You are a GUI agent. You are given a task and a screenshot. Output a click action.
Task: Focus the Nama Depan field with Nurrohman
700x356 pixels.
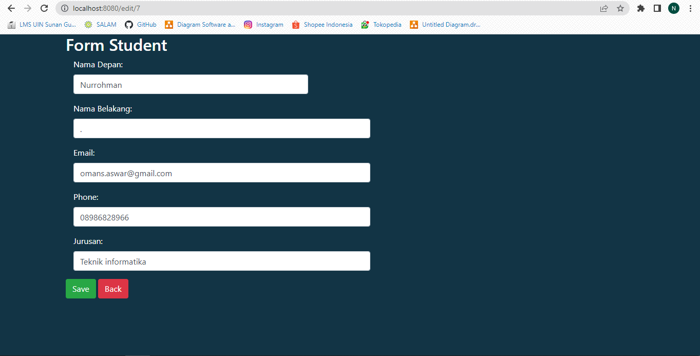pos(191,84)
